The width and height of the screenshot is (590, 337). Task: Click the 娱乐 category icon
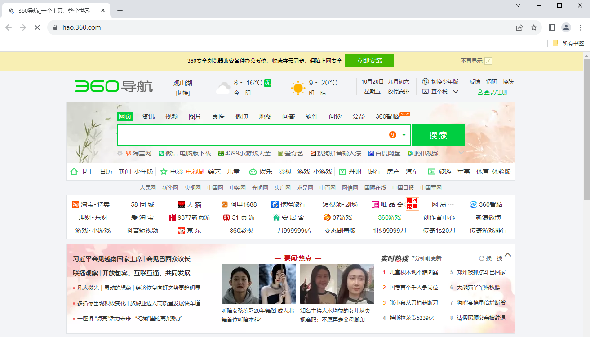253,172
